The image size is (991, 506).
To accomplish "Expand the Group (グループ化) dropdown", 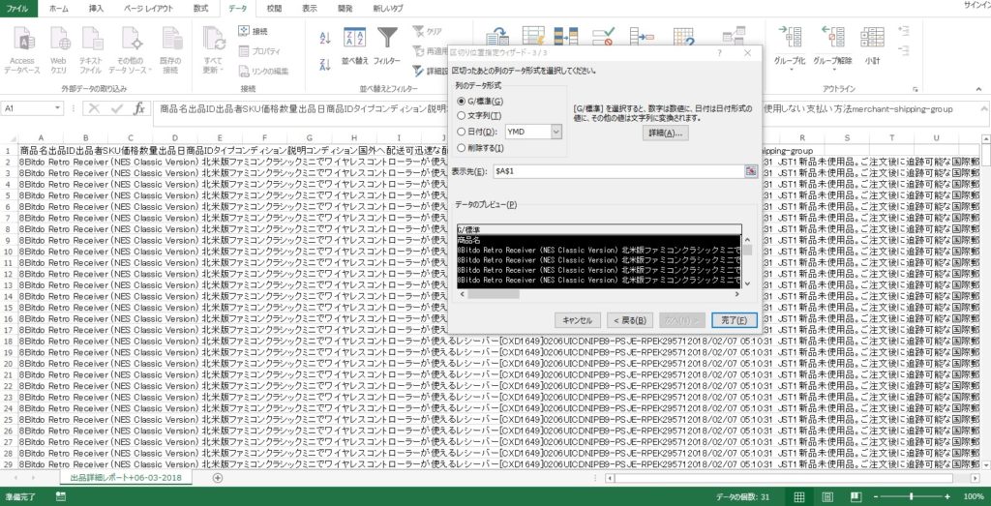I will click(x=792, y=70).
